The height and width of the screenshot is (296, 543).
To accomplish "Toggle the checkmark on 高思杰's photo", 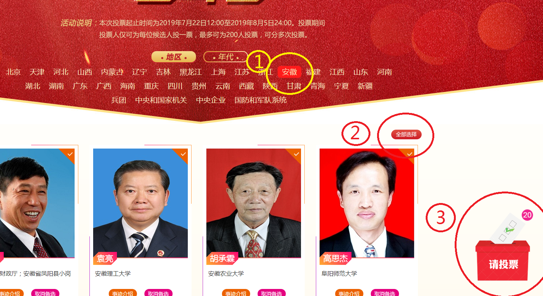I will (x=409, y=153).
